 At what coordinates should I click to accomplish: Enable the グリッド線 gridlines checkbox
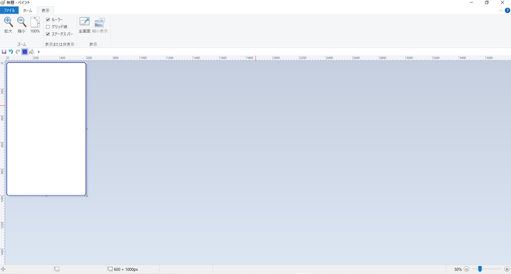click(48, 27)
